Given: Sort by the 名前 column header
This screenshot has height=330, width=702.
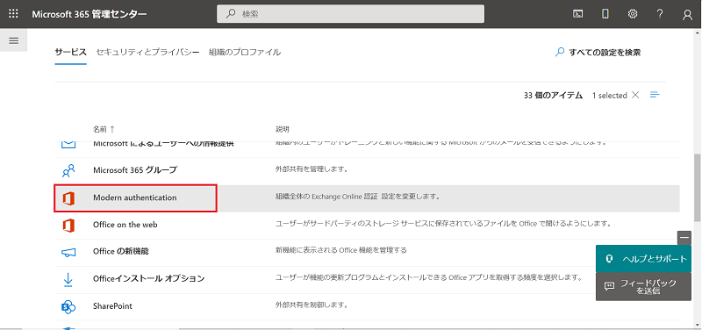Looking at the screenshot, I should point(104,129).
